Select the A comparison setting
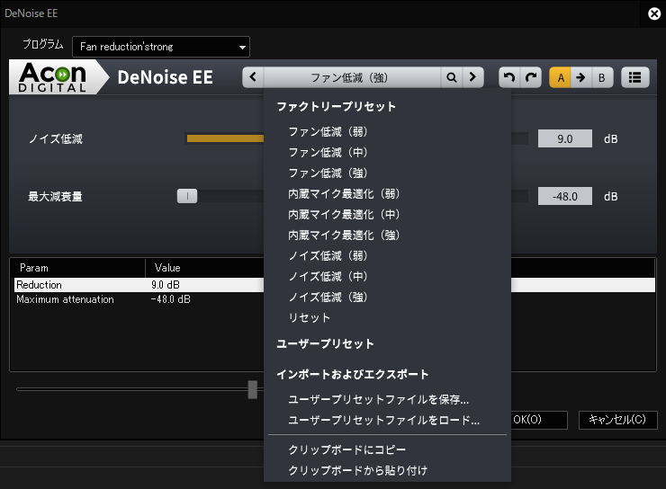Viewport: 666px width, 489px height. 560,77
